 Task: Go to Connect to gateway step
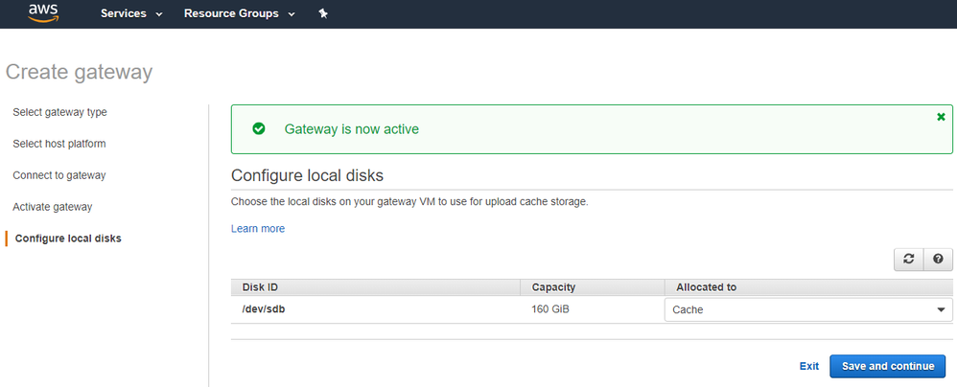tap(58, 175)
